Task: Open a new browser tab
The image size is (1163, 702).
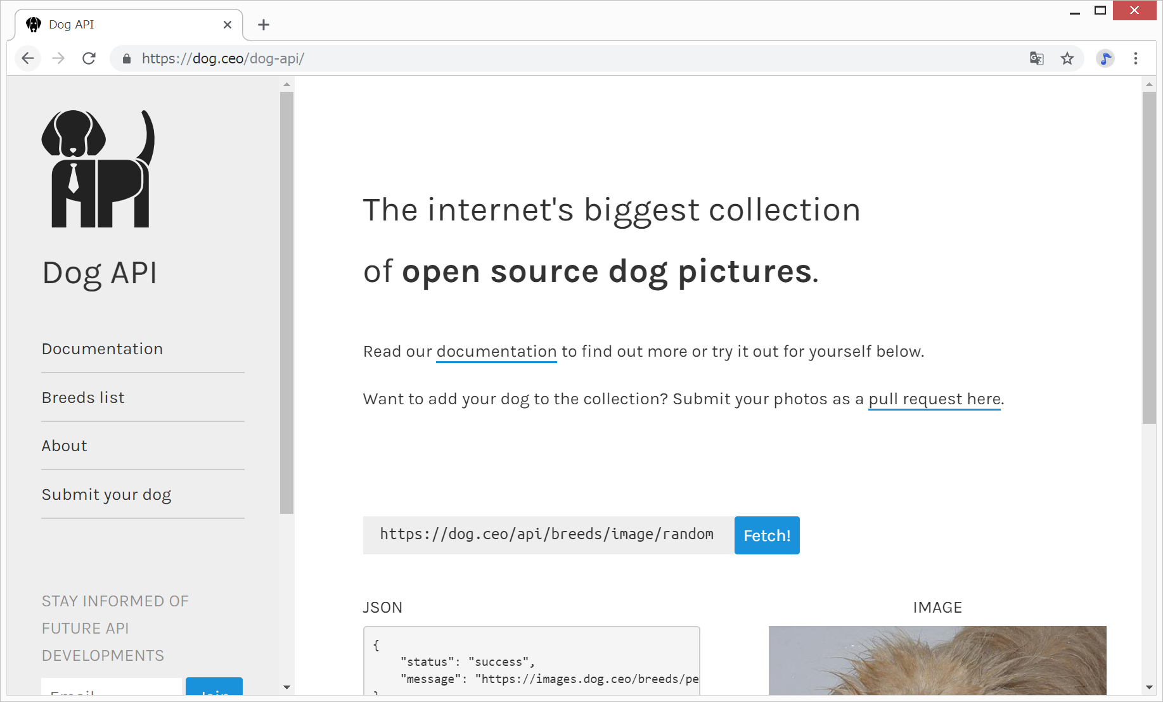Action: pos(264,25)
